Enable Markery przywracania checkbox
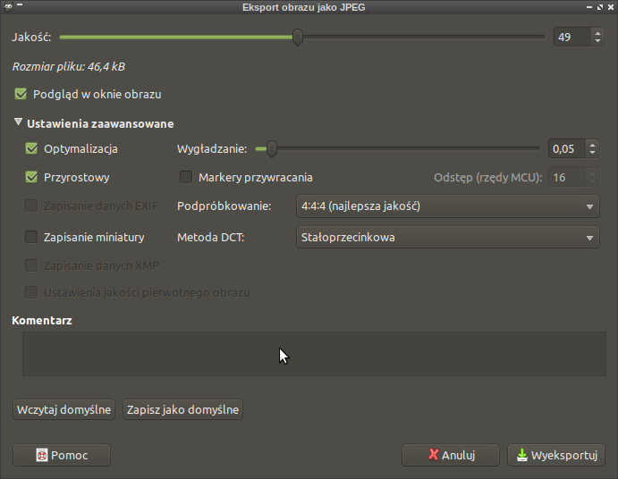This screenshot has height=479, width=618. click(x=186, y=177)
